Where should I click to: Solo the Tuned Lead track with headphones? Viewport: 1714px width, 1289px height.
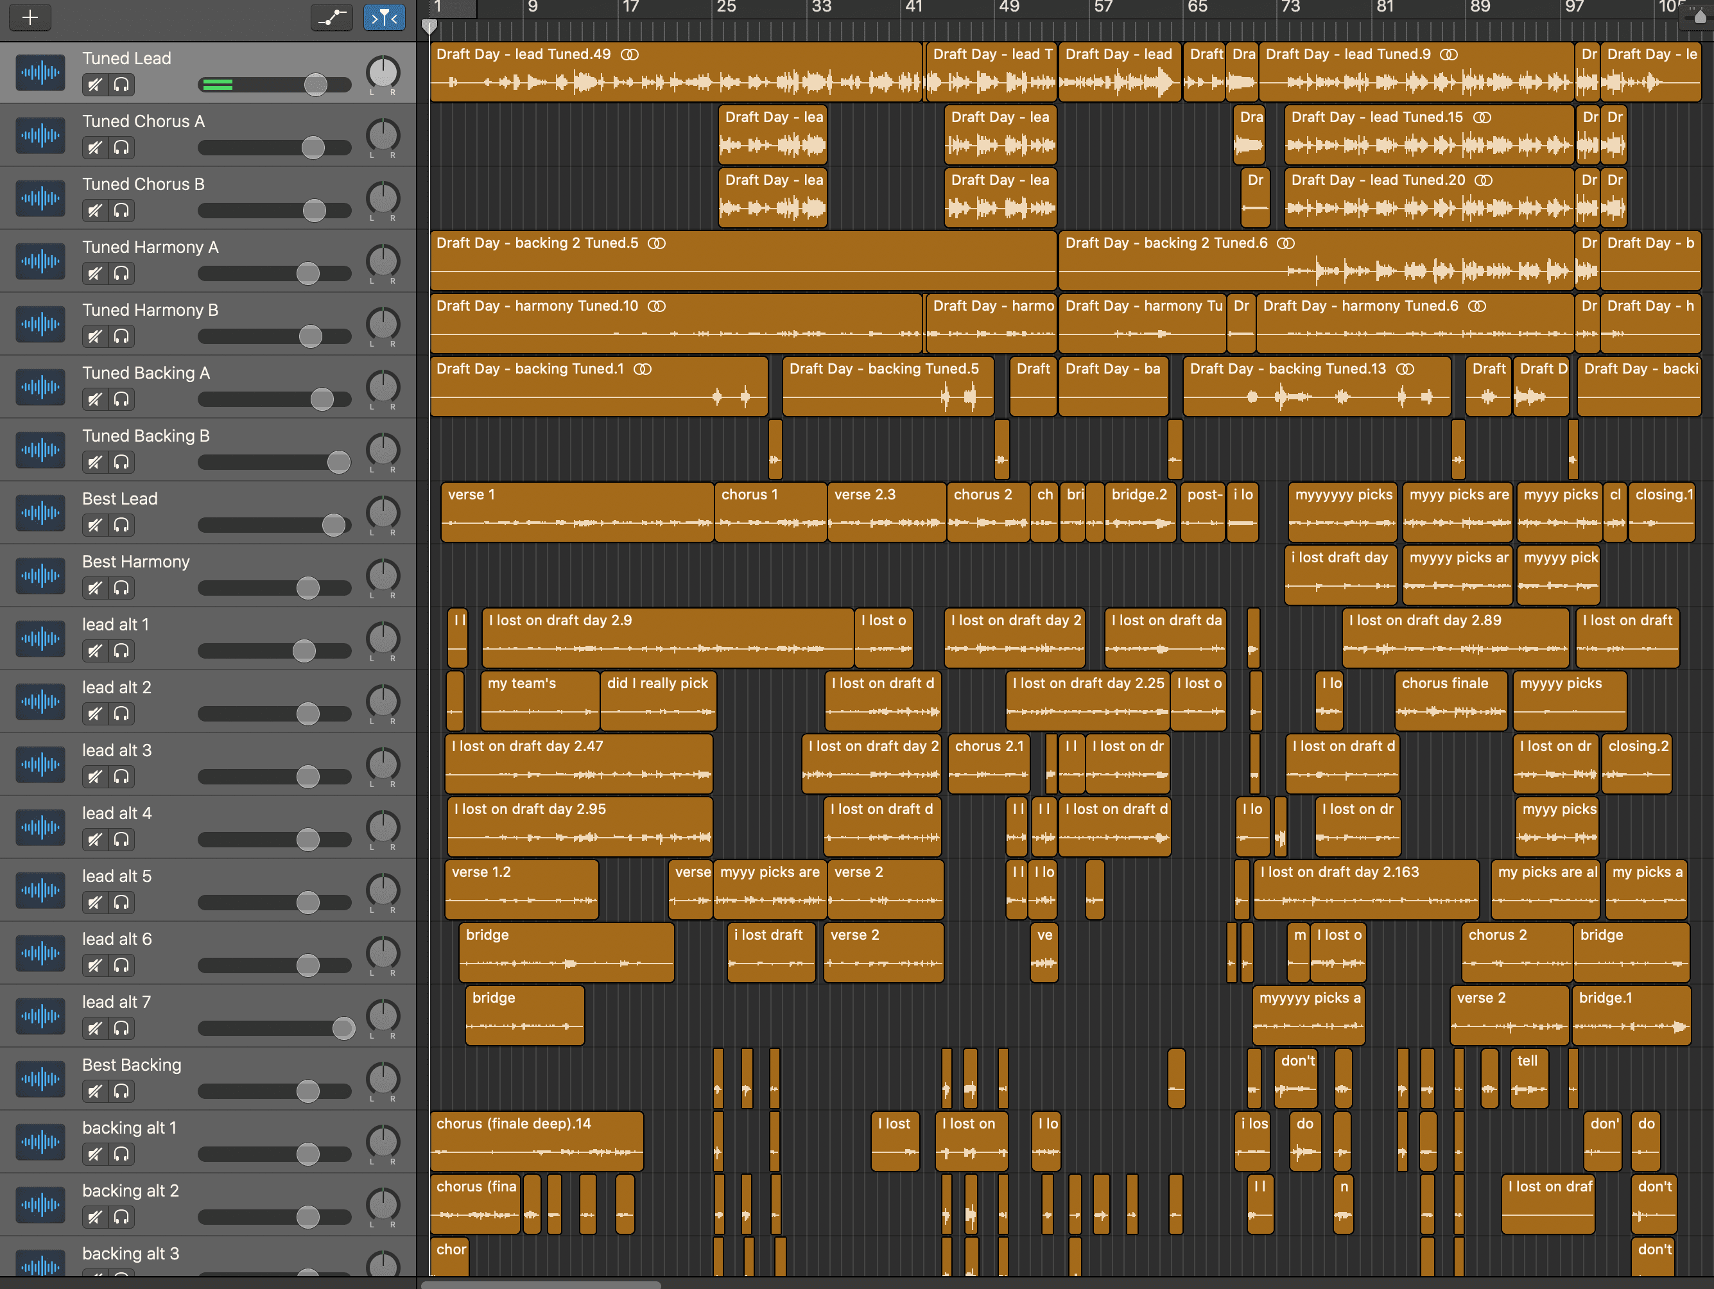pyautogui.click(x=122, y=85)
